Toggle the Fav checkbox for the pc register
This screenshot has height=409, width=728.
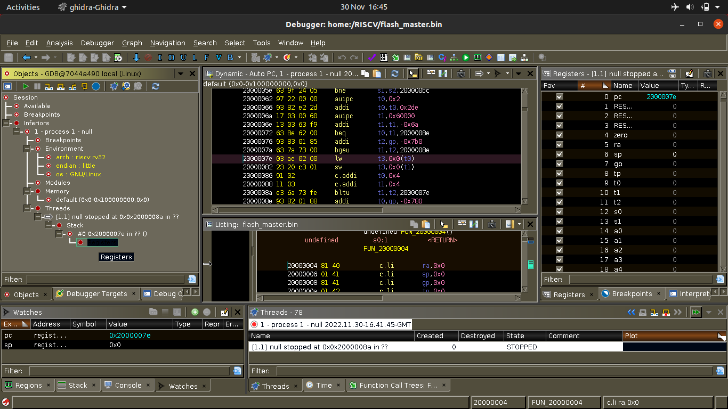(x=560, y=96)
